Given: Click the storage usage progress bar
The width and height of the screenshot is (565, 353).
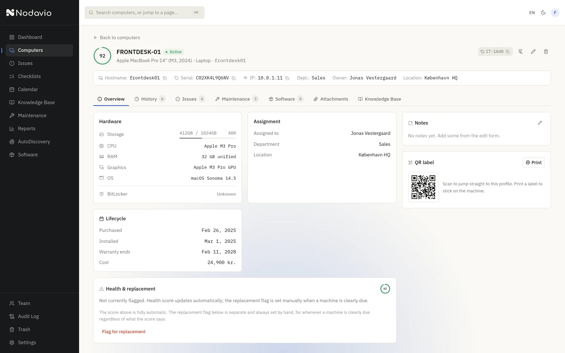Looking at the screenshot, I should coord(208,138).
